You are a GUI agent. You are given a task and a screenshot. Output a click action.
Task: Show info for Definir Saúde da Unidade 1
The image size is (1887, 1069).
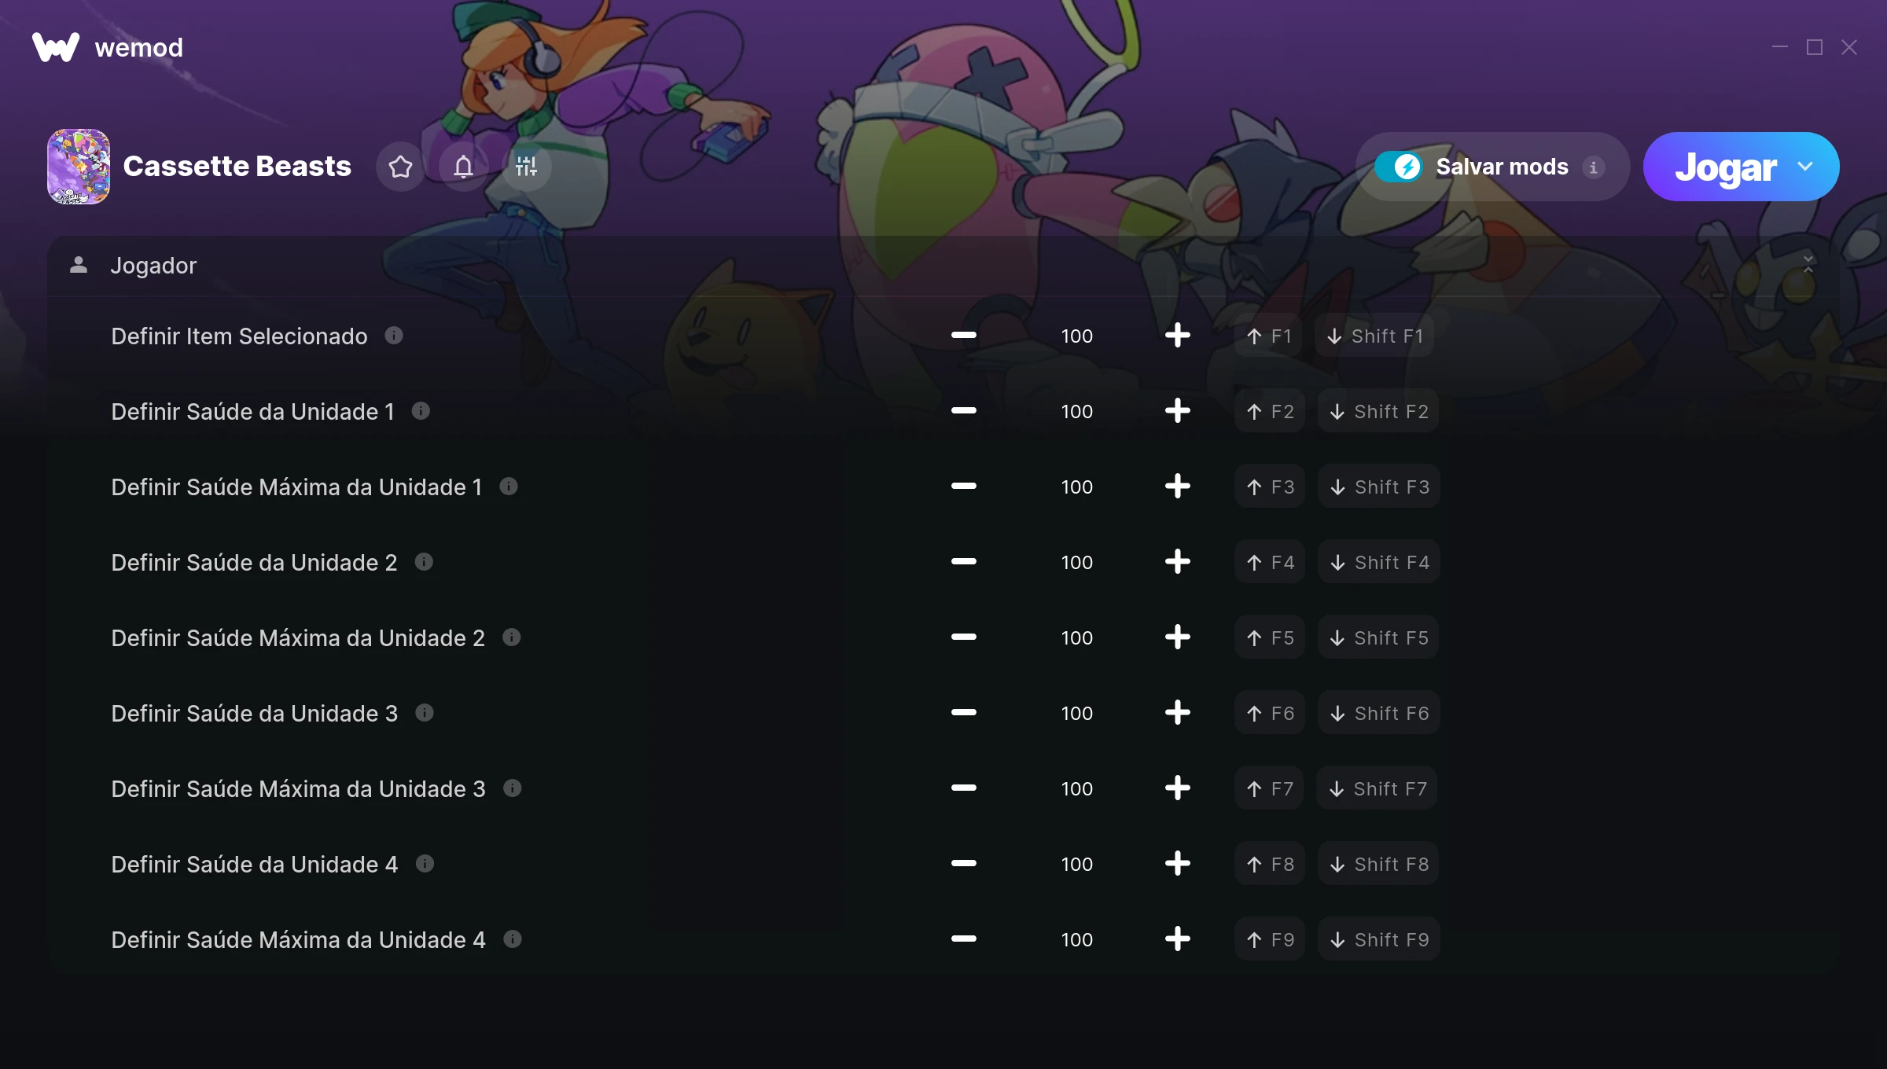click(421, 411)
